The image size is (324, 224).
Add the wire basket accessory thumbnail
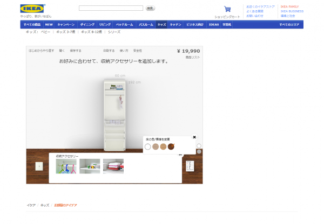click(113, 166)
